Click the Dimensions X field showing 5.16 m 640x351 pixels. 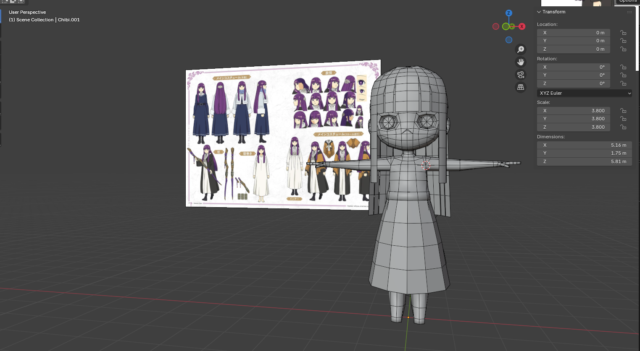(585, 145)
